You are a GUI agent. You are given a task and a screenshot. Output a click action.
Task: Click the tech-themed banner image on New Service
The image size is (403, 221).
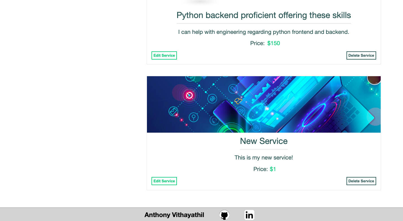263,104
